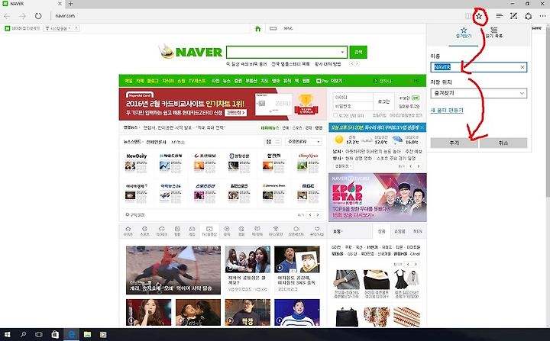Click previous arrow in shopping pager
The image size is (550, 341).
pyautogui.click(x=408, y=264)
